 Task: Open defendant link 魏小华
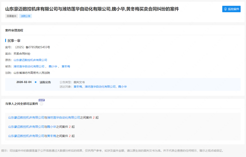coord(53,66)
